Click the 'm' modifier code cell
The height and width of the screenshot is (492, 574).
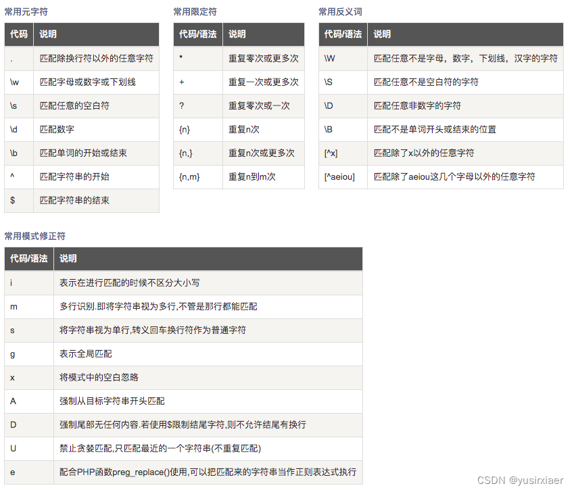click(x=29, y=307)
